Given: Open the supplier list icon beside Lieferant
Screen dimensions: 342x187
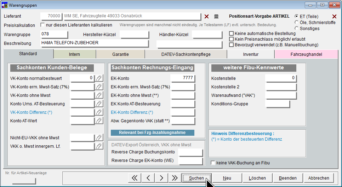Looking at the screenshot, I should [216, 17].
